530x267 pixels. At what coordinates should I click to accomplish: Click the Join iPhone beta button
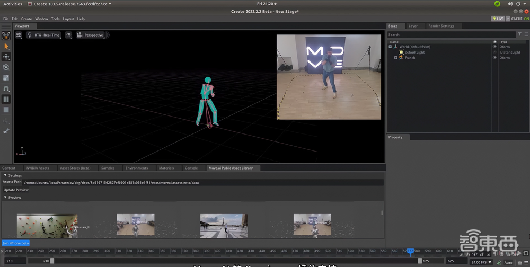click(15, 243)
